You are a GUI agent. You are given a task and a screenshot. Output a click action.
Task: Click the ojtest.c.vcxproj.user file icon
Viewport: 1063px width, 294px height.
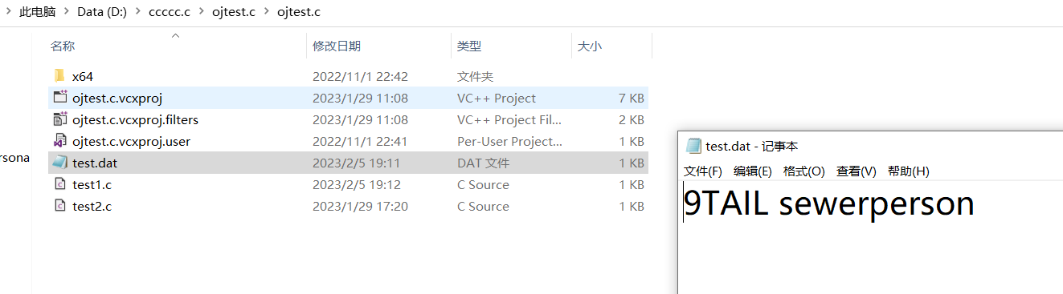[59, 141]
